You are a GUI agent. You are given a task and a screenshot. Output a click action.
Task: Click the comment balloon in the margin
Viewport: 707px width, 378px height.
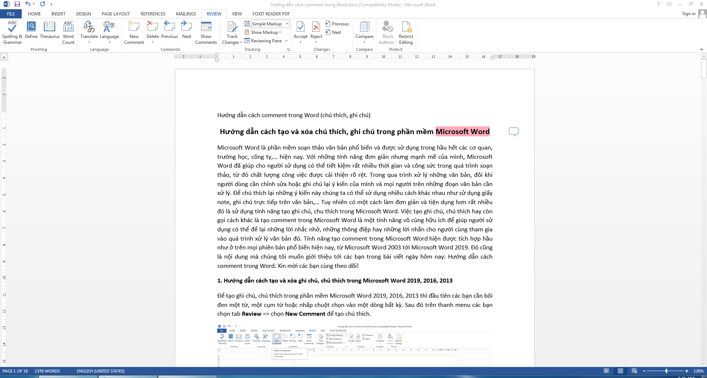coord(513,132)
